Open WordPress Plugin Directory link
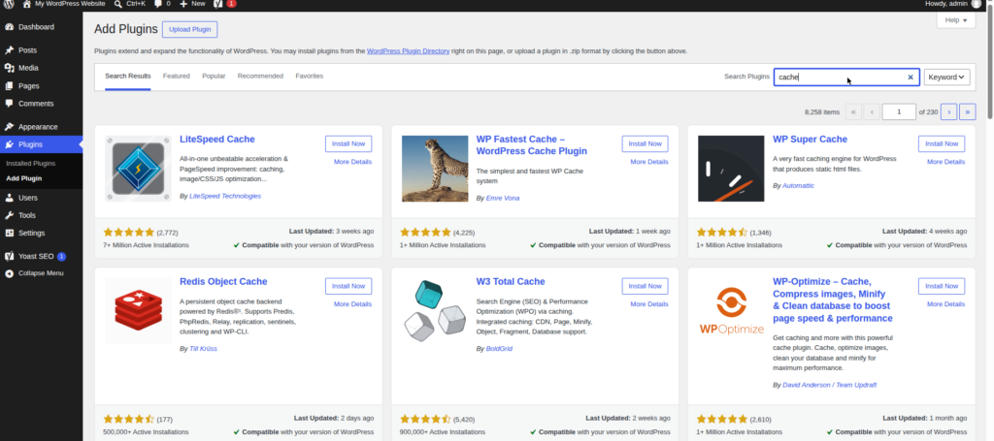The height and width of the screenshot is (441, 994). 409,51
